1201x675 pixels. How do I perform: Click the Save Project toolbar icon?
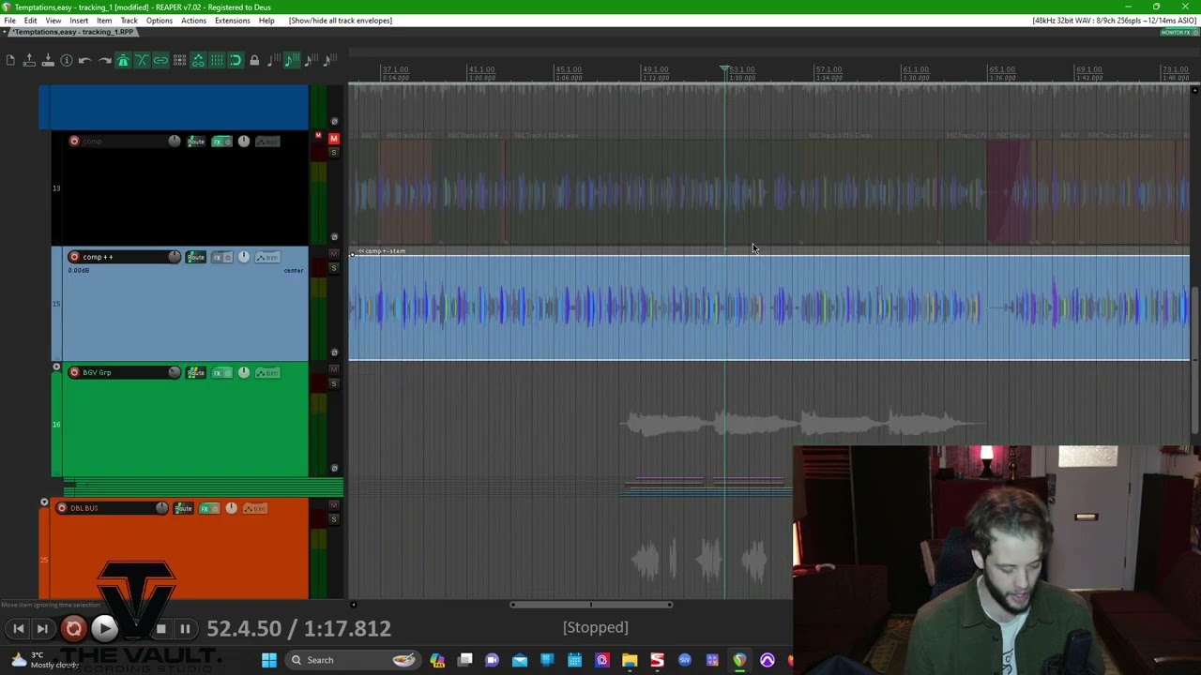click(x=48, y=60)
